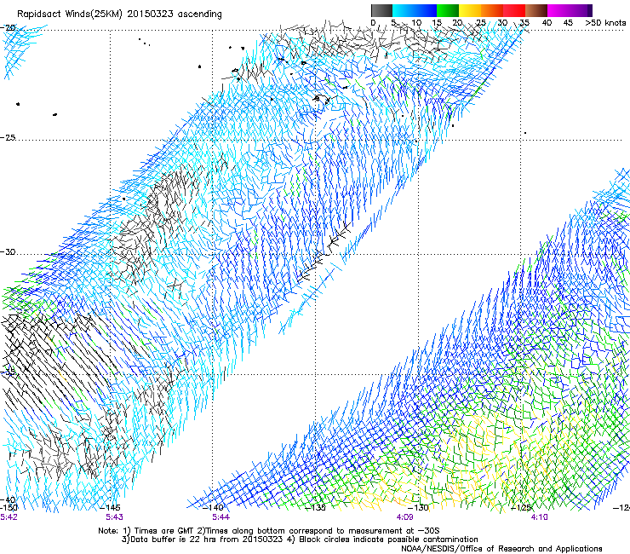The height and width of the screenshot is (554, 630).
Task: Click the purple time label '5:42'
Action: click(9, 517)
